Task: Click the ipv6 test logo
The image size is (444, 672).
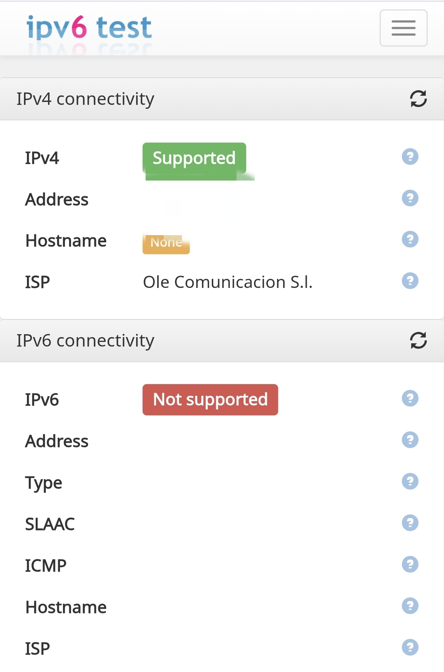Action: (89, 28)
